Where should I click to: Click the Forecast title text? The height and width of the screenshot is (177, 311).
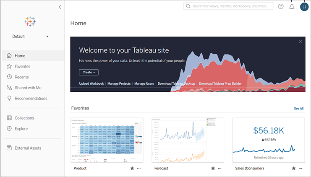click(x=161, y=168)
